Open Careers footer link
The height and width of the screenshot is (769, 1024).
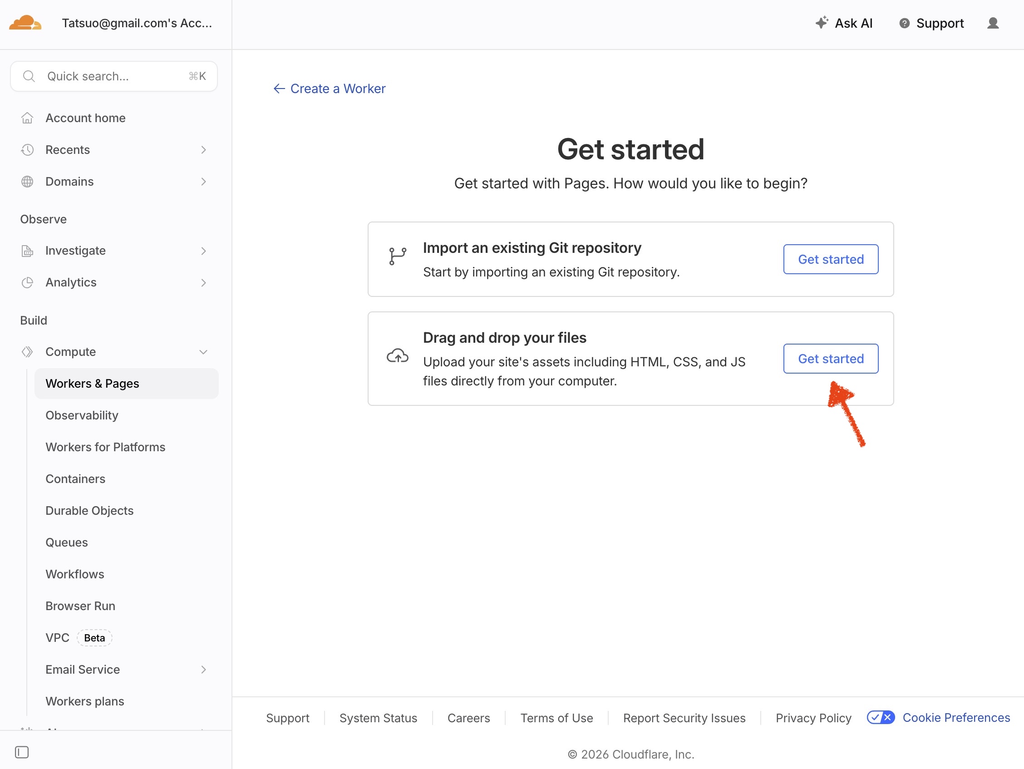point(468,718)
